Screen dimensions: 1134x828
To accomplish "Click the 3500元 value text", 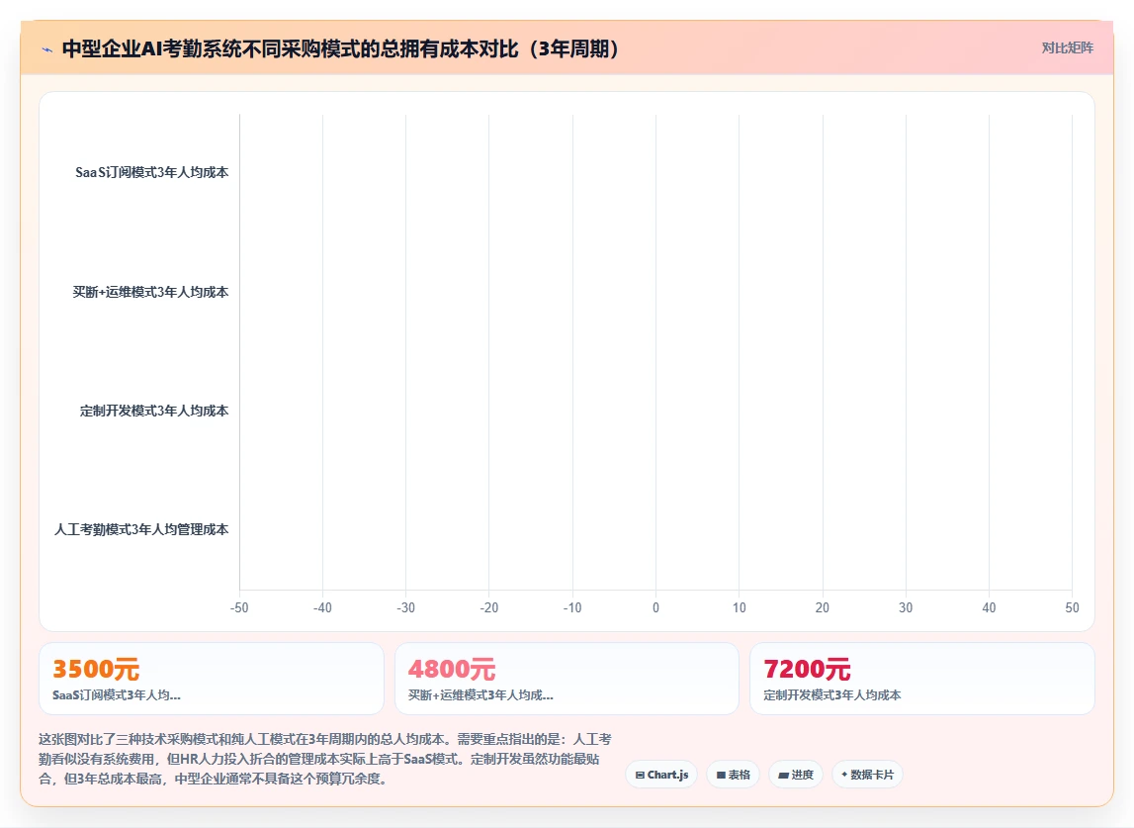I will coord(96,669).
